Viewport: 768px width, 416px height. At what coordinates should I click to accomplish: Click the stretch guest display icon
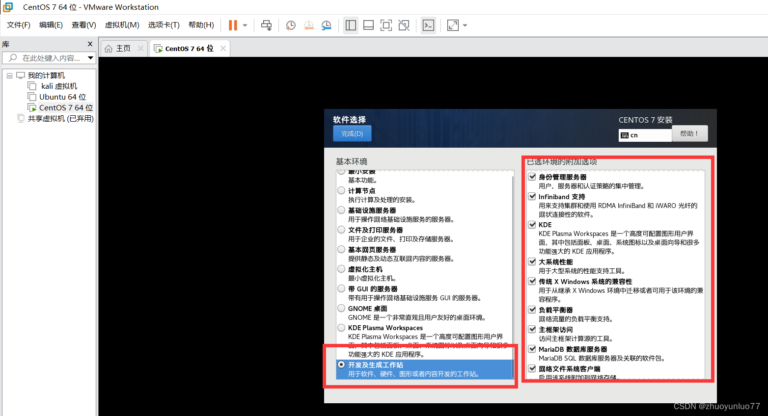coord(453,25)
